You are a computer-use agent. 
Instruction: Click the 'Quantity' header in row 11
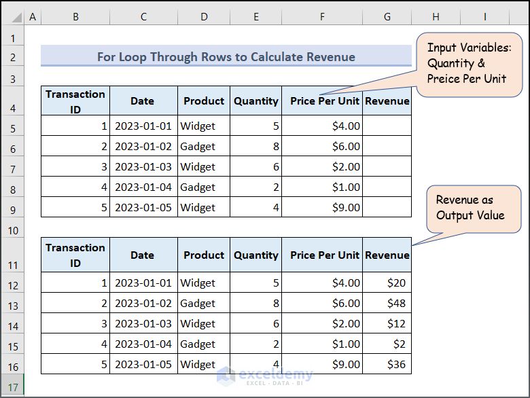pos(255,255)
